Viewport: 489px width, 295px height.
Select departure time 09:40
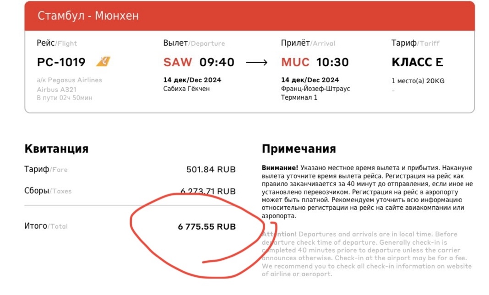click(x=217, y=62)
